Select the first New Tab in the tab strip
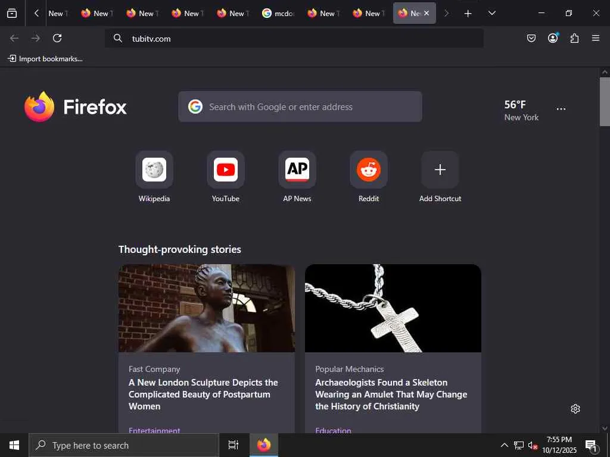The image size is (610, 457). [x=58, y=13]
